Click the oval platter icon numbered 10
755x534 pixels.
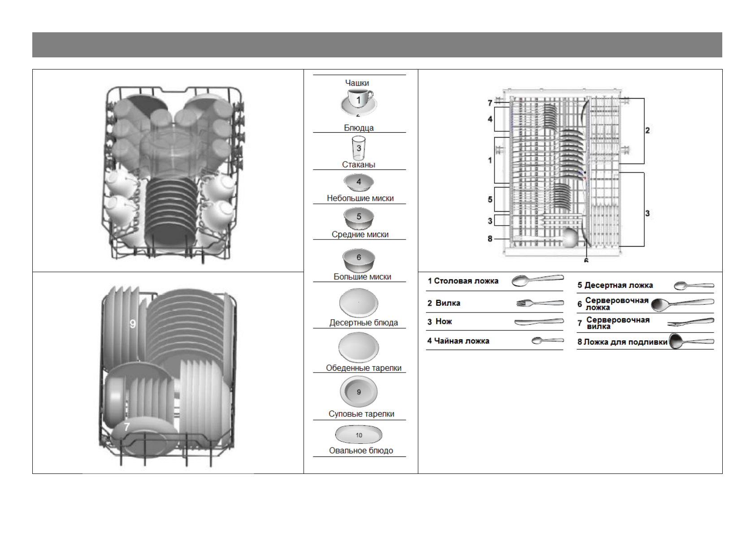(358, 434)
